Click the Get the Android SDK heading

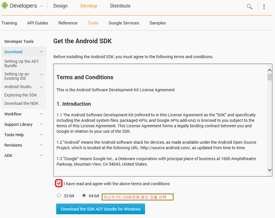(x=82, y=41)
